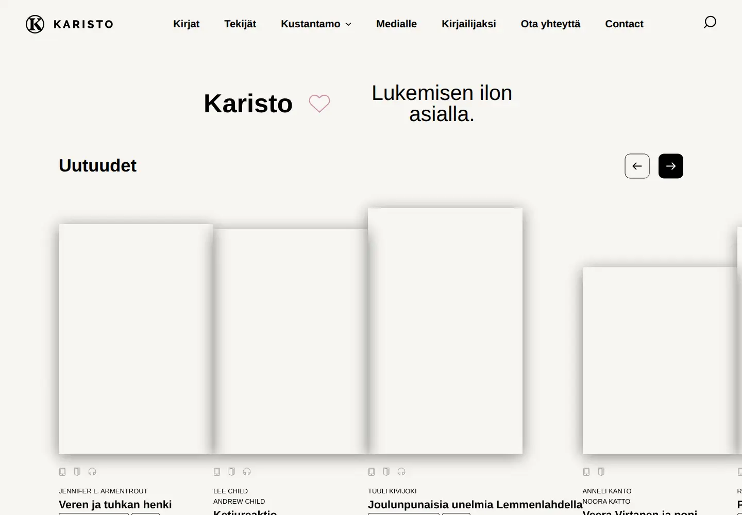742x515 pixels.
Task: Navigate to Kirjailijaksi
Action: click(469, 24)
